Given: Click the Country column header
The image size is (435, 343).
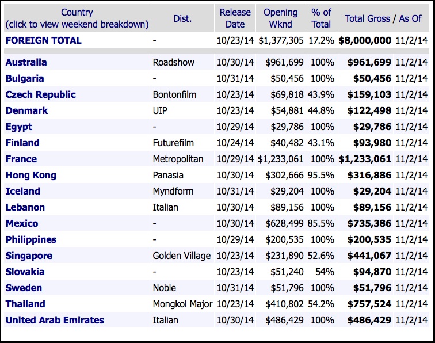Looking at the screenshot, I should (x=77, y=12).
